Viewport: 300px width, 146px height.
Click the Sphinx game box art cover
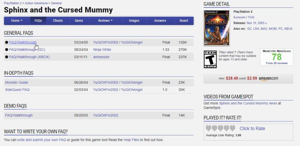click(217, 28)
